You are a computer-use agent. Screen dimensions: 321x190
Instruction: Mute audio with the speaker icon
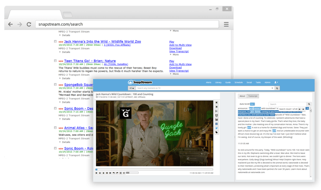(x=124, y=173)
